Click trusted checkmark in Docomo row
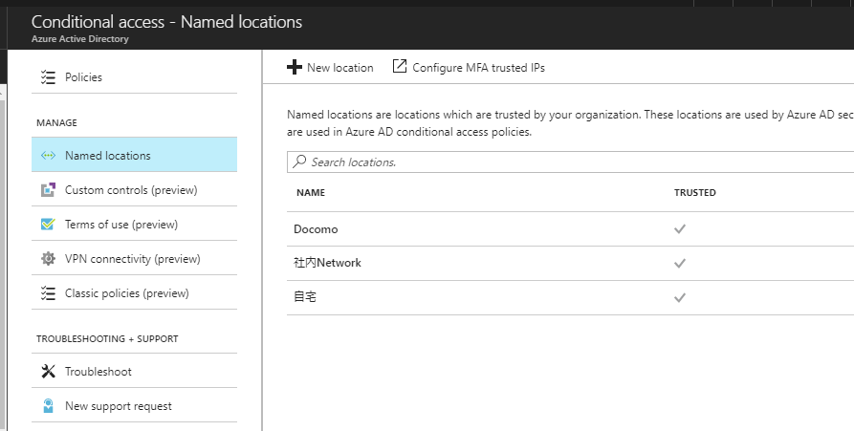 pos(680,229)
